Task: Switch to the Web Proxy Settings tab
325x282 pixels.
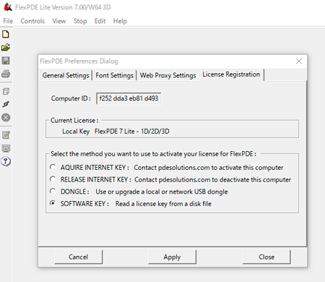Action: pos(168,75)
